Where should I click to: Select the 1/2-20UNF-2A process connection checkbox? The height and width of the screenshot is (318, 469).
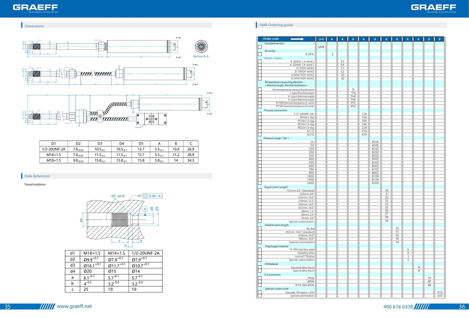pyautogui.click(x=260, y=114)
